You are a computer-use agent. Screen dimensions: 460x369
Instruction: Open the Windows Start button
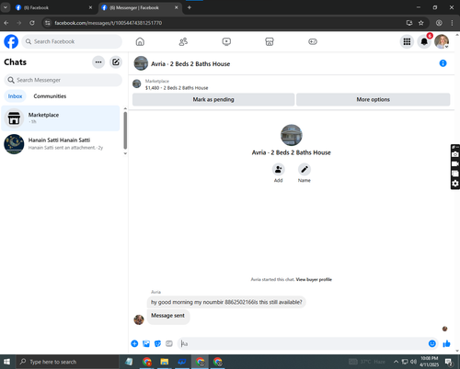[6, 362]
